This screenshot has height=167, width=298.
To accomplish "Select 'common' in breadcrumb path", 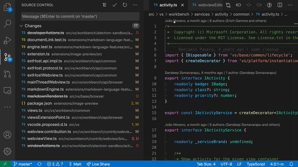I will (241, 14).
